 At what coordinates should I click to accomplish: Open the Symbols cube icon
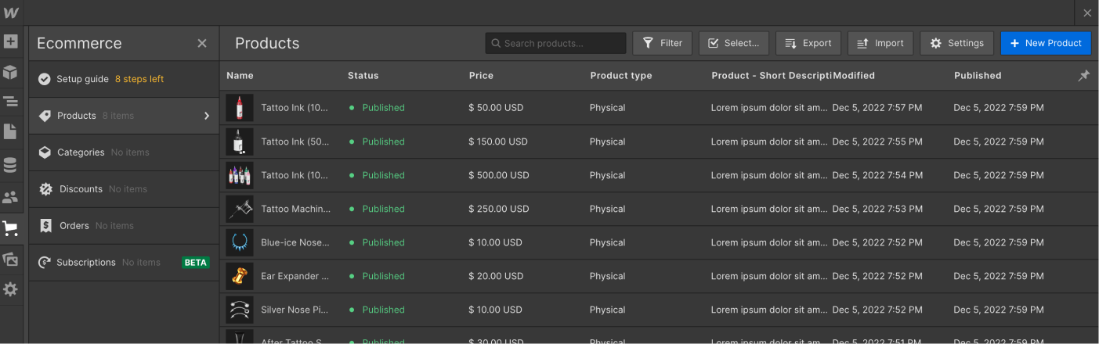point(10,72)
